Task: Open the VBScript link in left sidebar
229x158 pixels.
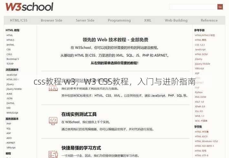Action: (x=11, y=147)
